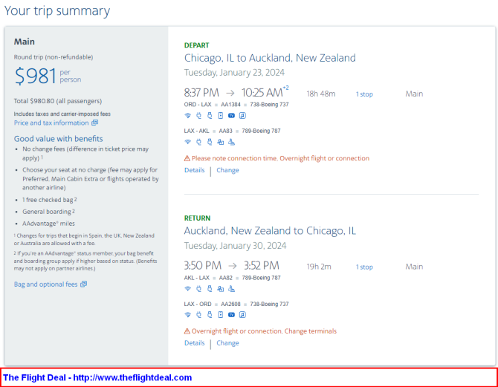Screen dimensions: 498x387
Task: Click the Wi-Fi icon for flight AA83
Action: [188, 142]
